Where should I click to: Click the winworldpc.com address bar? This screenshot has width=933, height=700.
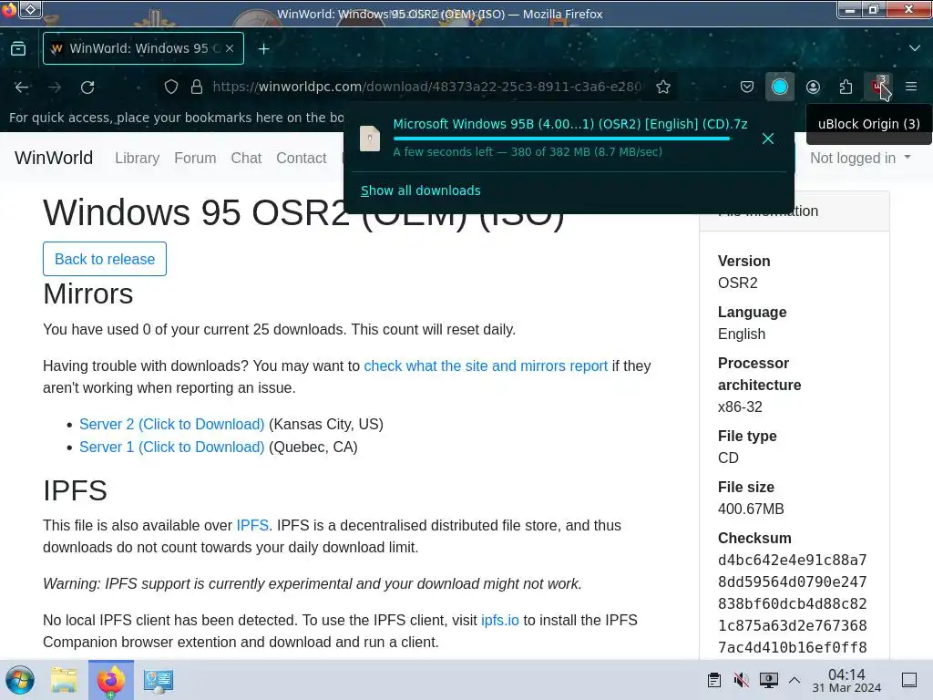click(426, 87)
